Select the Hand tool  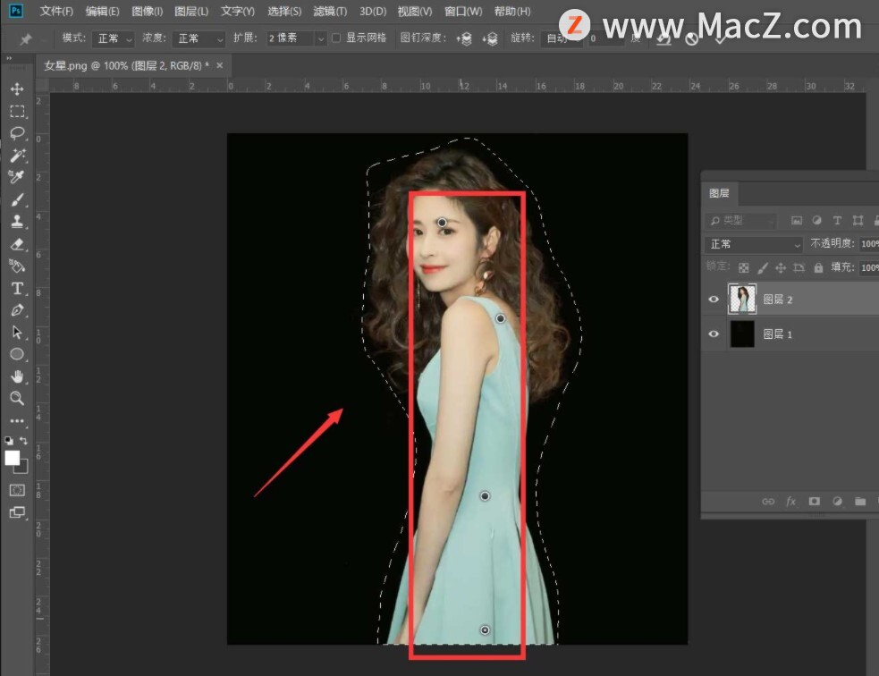coord(17,376)
